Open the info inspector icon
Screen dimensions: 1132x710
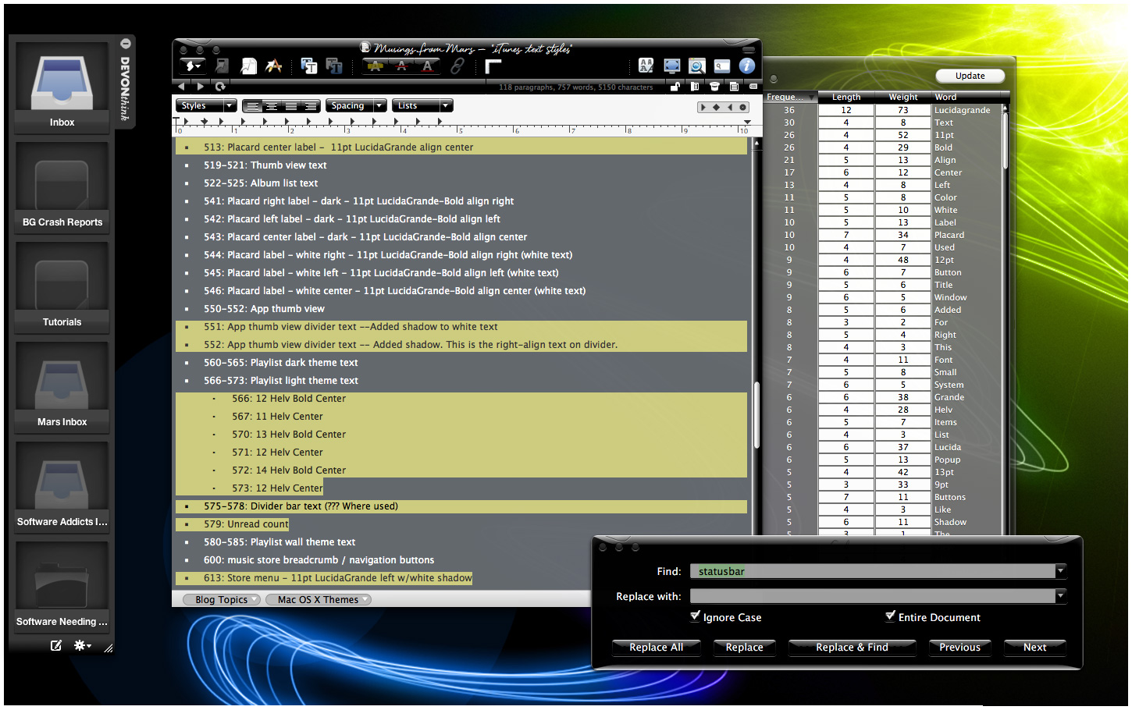point(747,66)
